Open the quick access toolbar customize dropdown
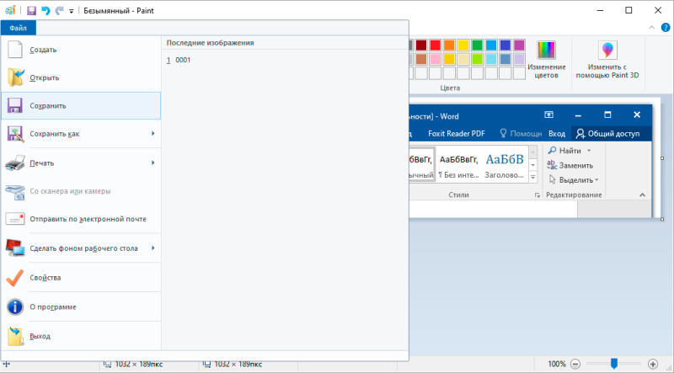The height and width of the screenshot is (373, 674). click(71, 11)
